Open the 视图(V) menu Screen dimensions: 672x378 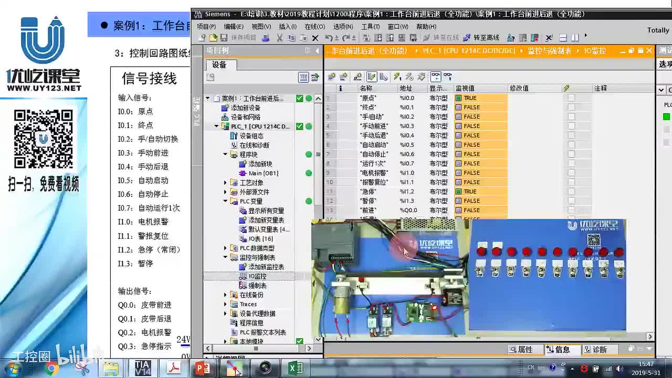(261, 26)
